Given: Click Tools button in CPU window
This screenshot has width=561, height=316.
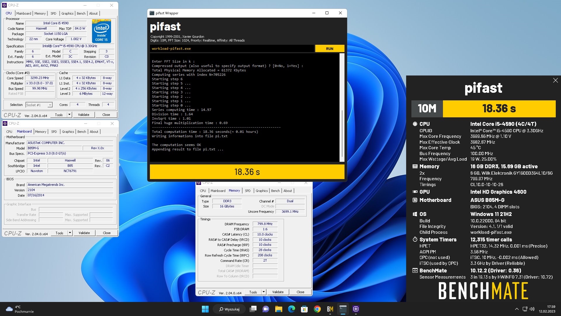Looking at the screenshot, I should pyautogui.click(x=59, y=115).
